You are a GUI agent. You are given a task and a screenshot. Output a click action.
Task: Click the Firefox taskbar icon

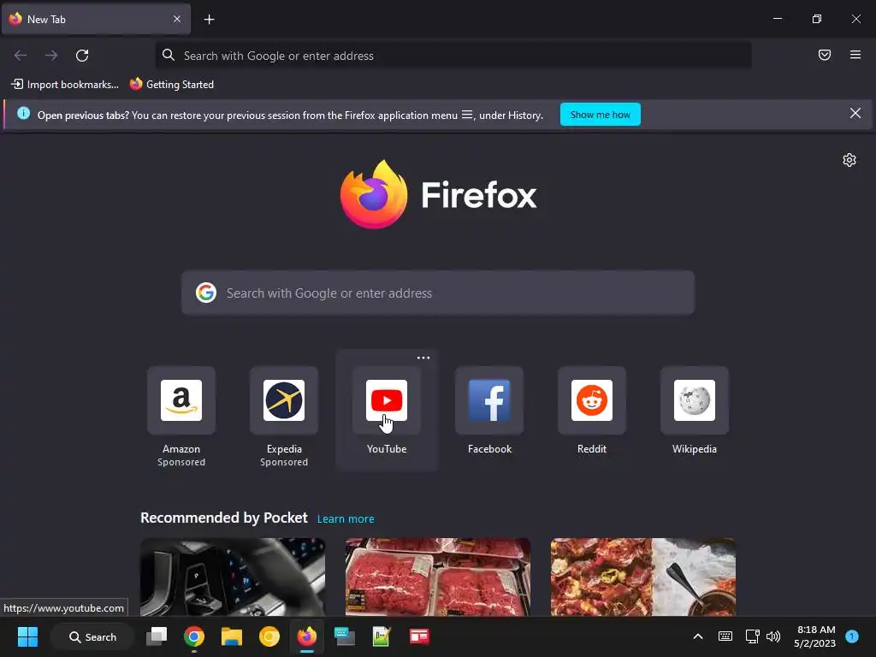coord(307,636)
